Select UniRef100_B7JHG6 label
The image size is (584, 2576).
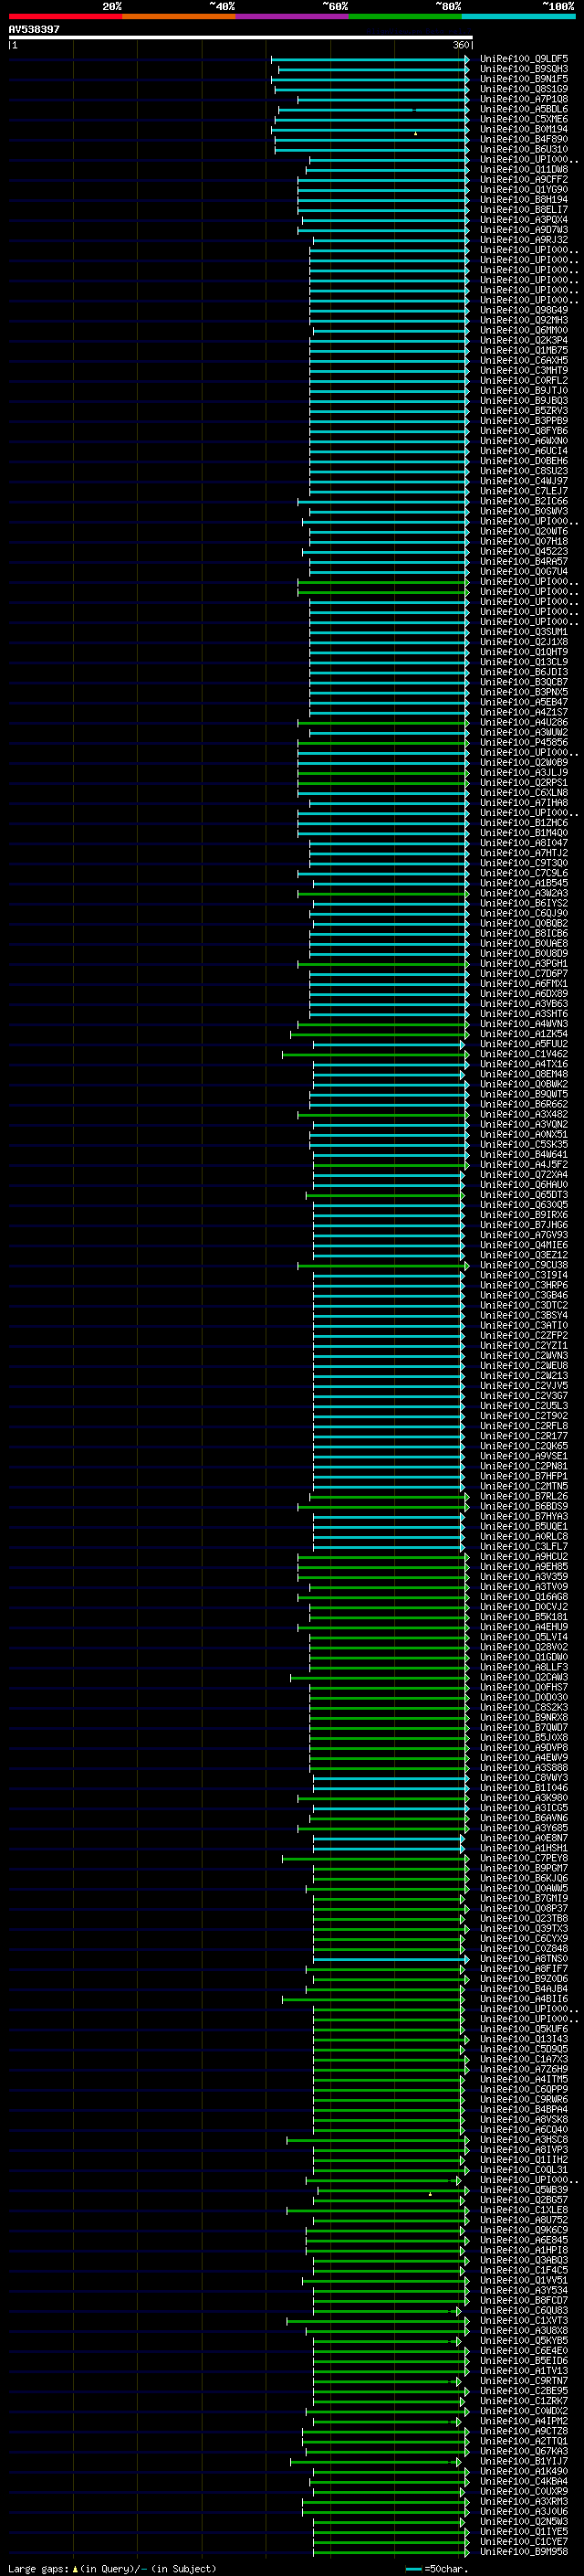click(523, 1224)
